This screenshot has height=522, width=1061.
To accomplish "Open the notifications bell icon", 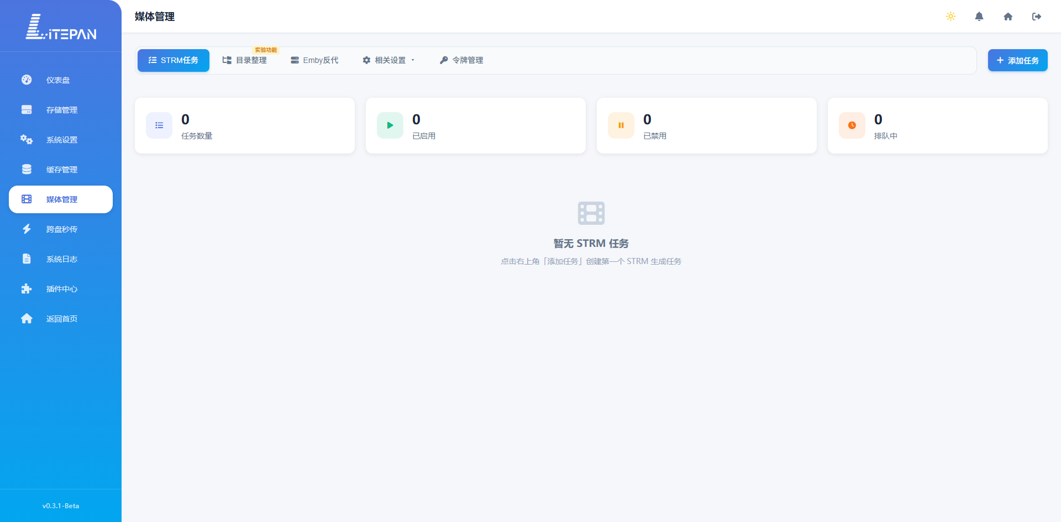I will coord(979,17).
